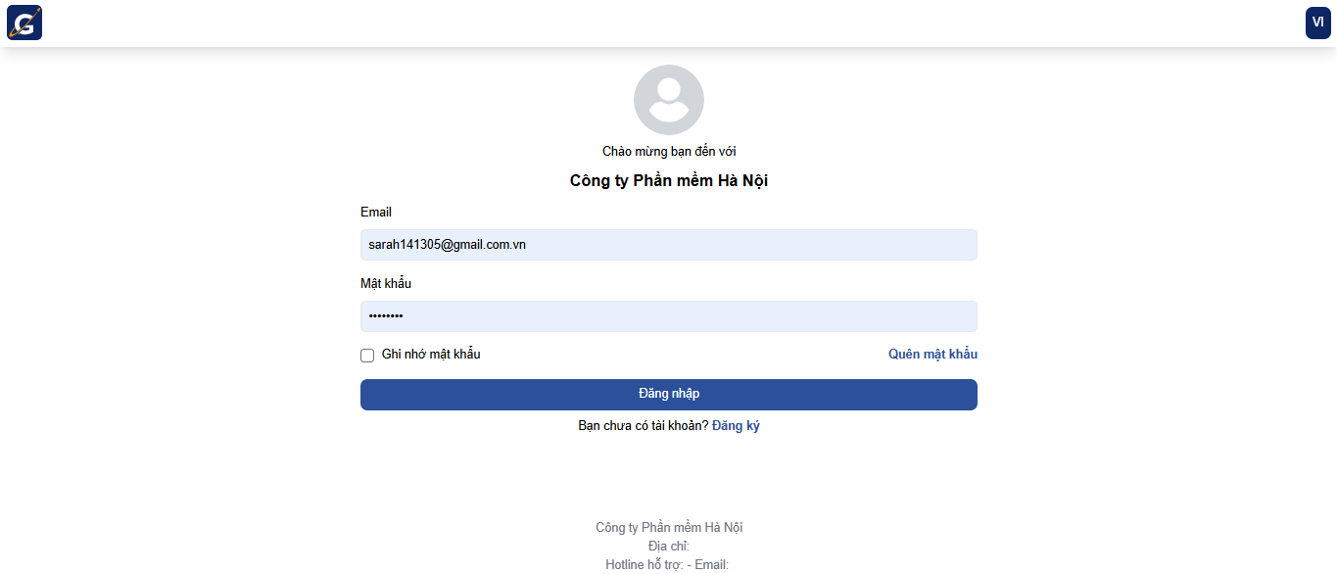Screen dimensions: 1337x574
Task: Click the email address text "sarah141305@gmail.com.vn"
Action: point(447,245)
